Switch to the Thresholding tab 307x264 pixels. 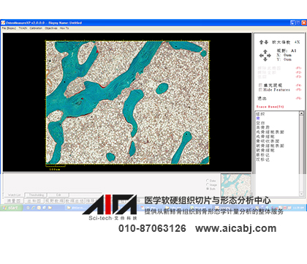point(36,195)
